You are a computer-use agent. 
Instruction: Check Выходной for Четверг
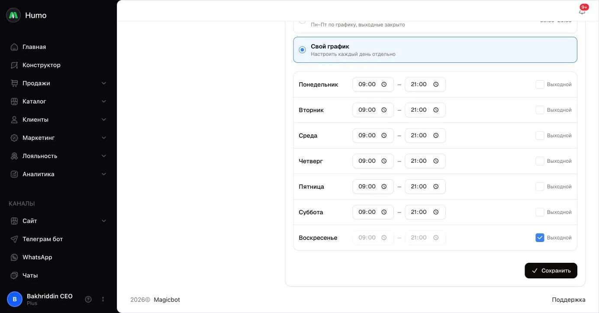(540, 161)
